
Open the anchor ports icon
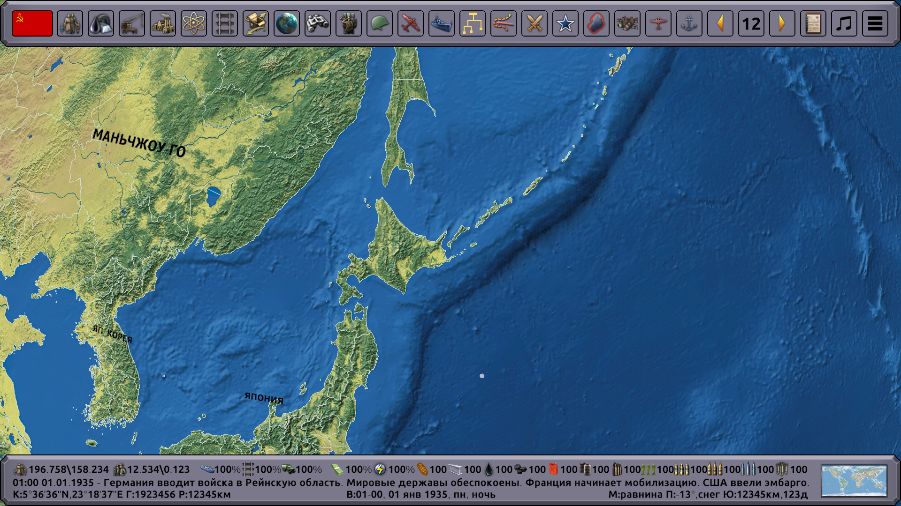click(689, 23)
